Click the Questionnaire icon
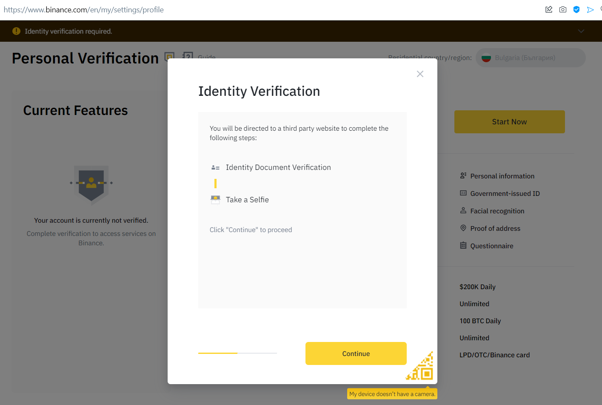This screenshot has height=405, width=602. pos(463,245)
